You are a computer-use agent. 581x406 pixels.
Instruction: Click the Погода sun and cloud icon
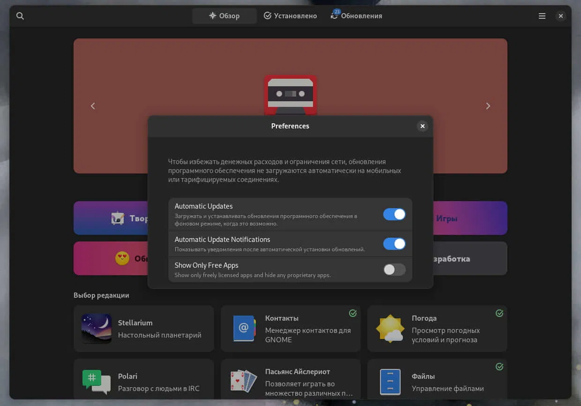(x=390, y=329)
